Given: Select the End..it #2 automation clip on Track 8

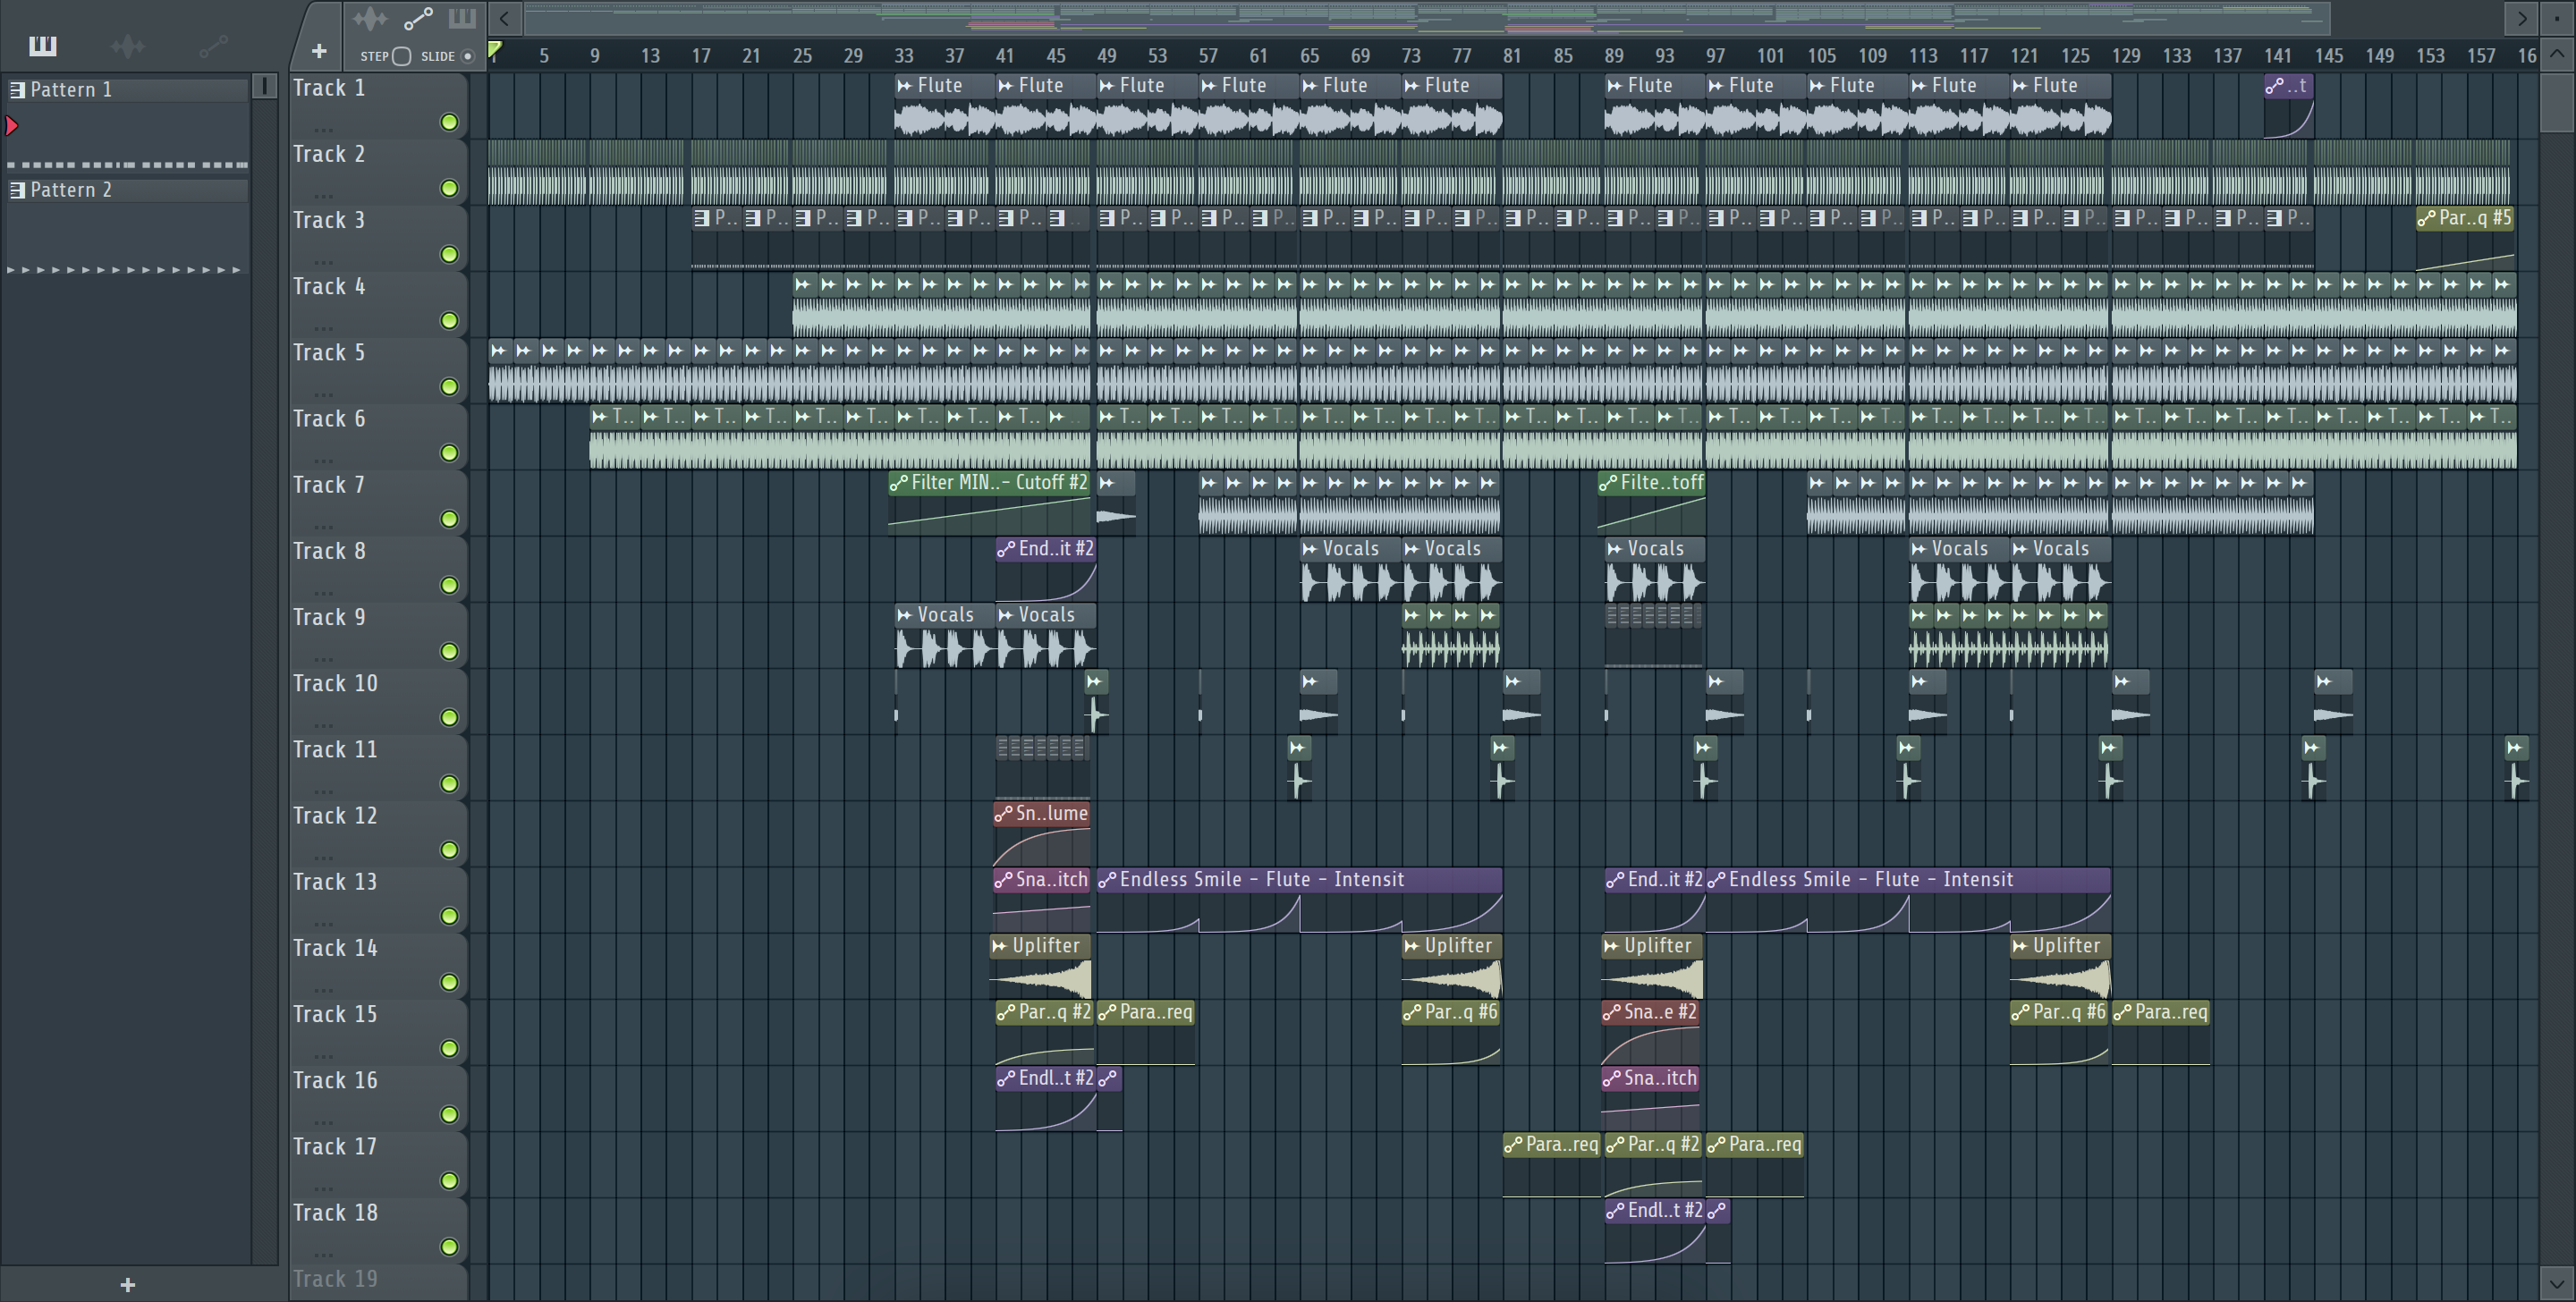Looking at the screenshot, I should pos(1045,568).
